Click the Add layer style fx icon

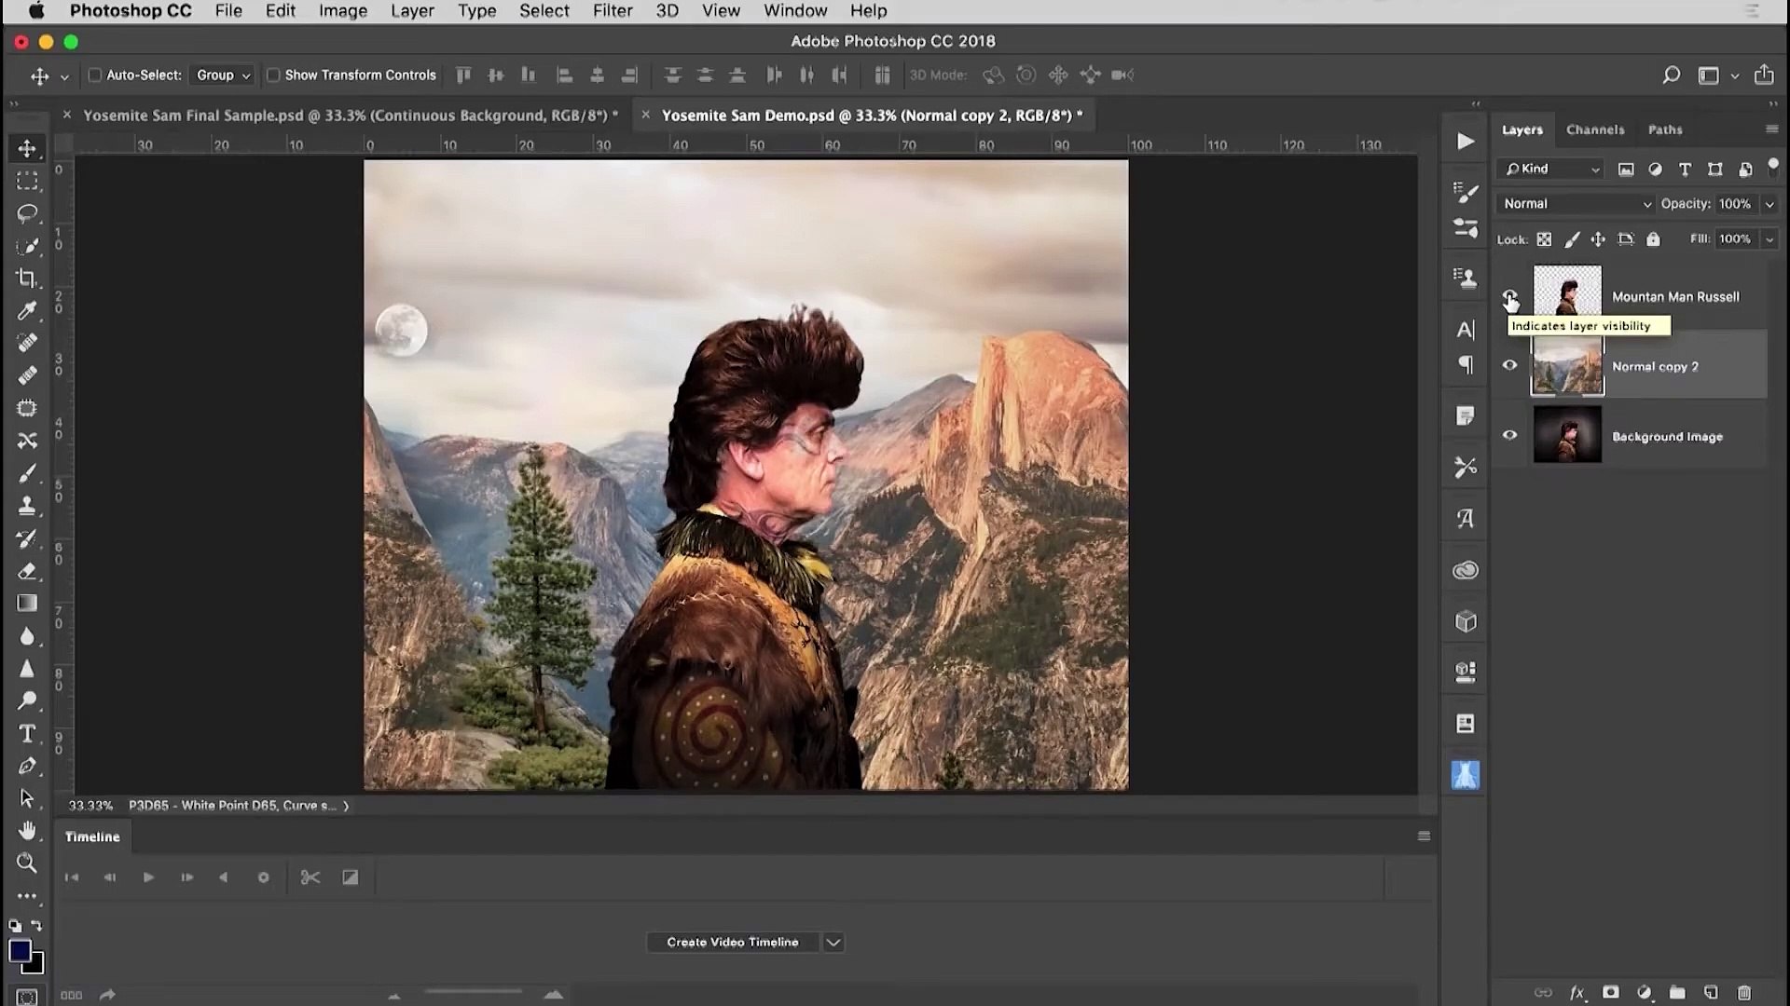(1577, 993)
